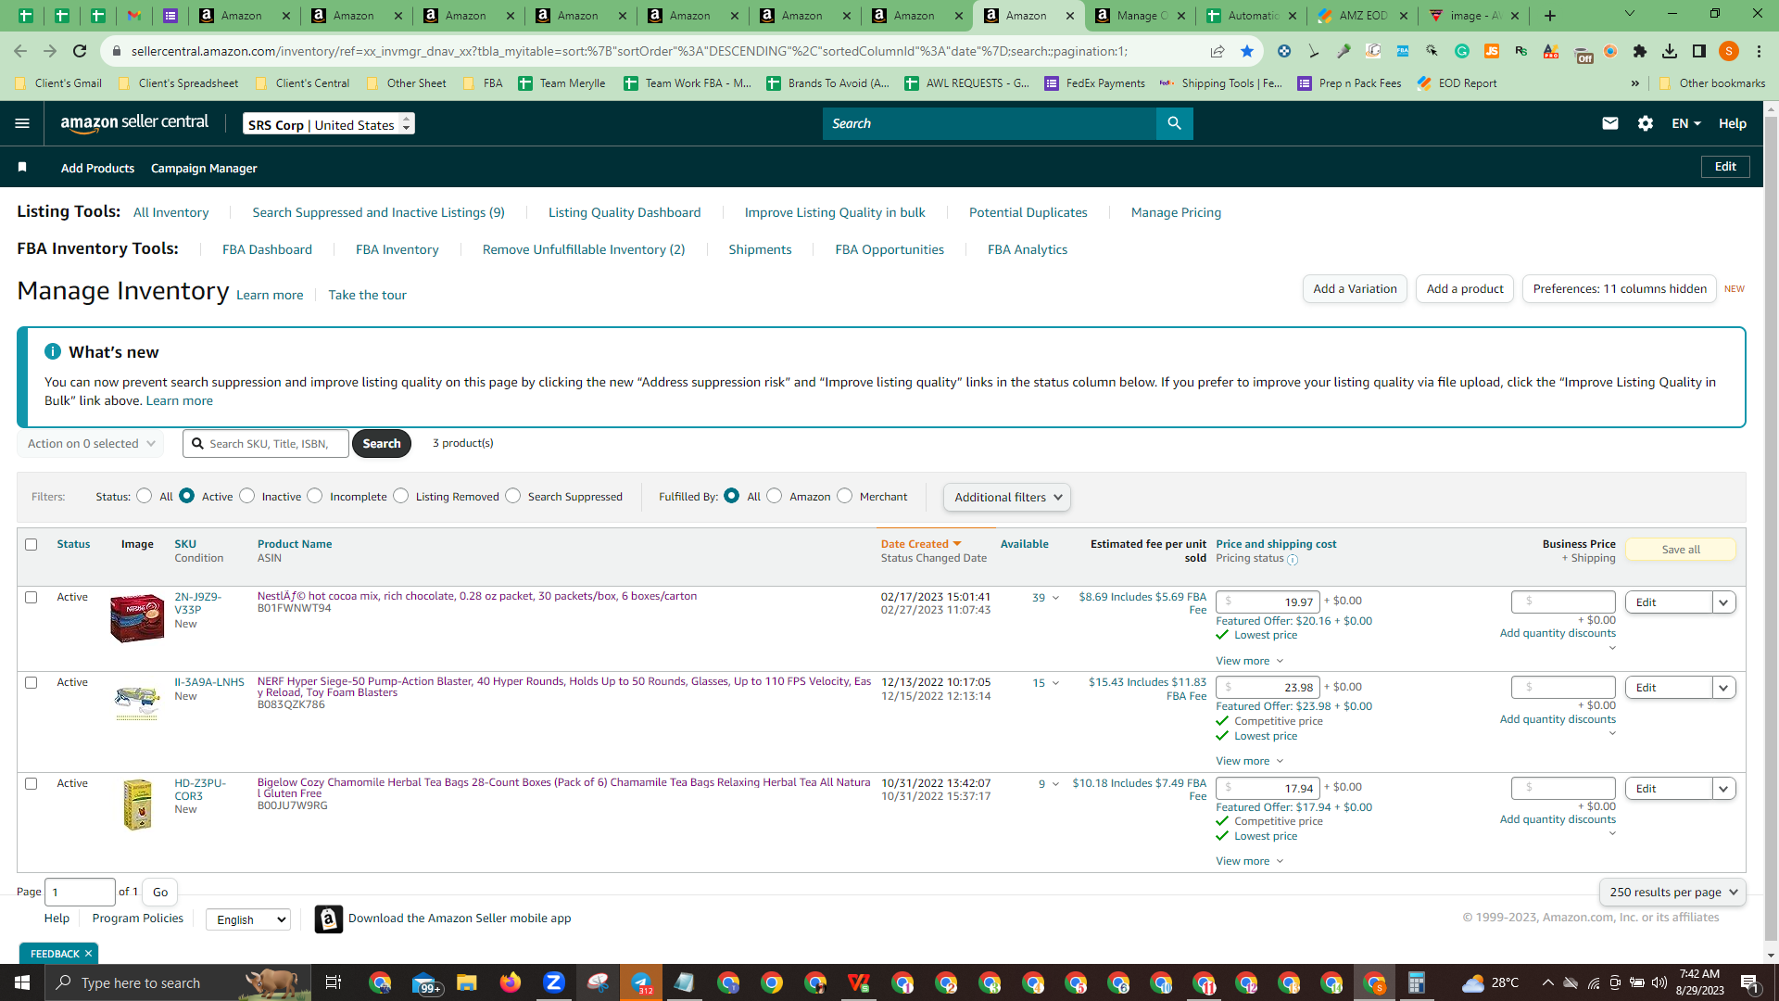Choose the Listing Removed radio button
The height and width of the screenshot is (1001, 1779).
click(401, 496)
